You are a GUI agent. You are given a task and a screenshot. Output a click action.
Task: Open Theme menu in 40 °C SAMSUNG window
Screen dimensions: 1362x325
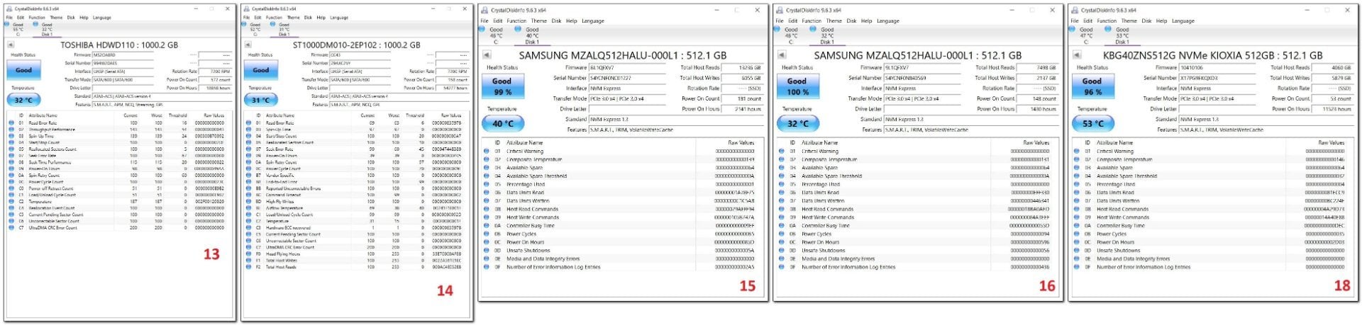coord(539,21)
